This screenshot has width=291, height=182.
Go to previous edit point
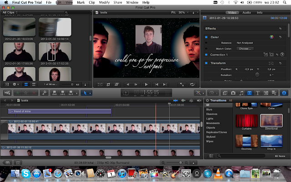point(156,85)
